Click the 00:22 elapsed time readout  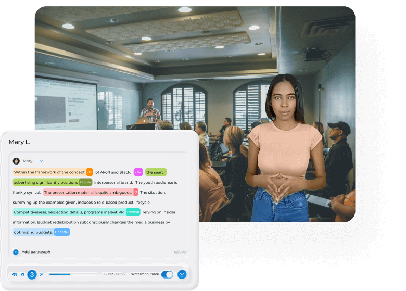coord(108,274)
